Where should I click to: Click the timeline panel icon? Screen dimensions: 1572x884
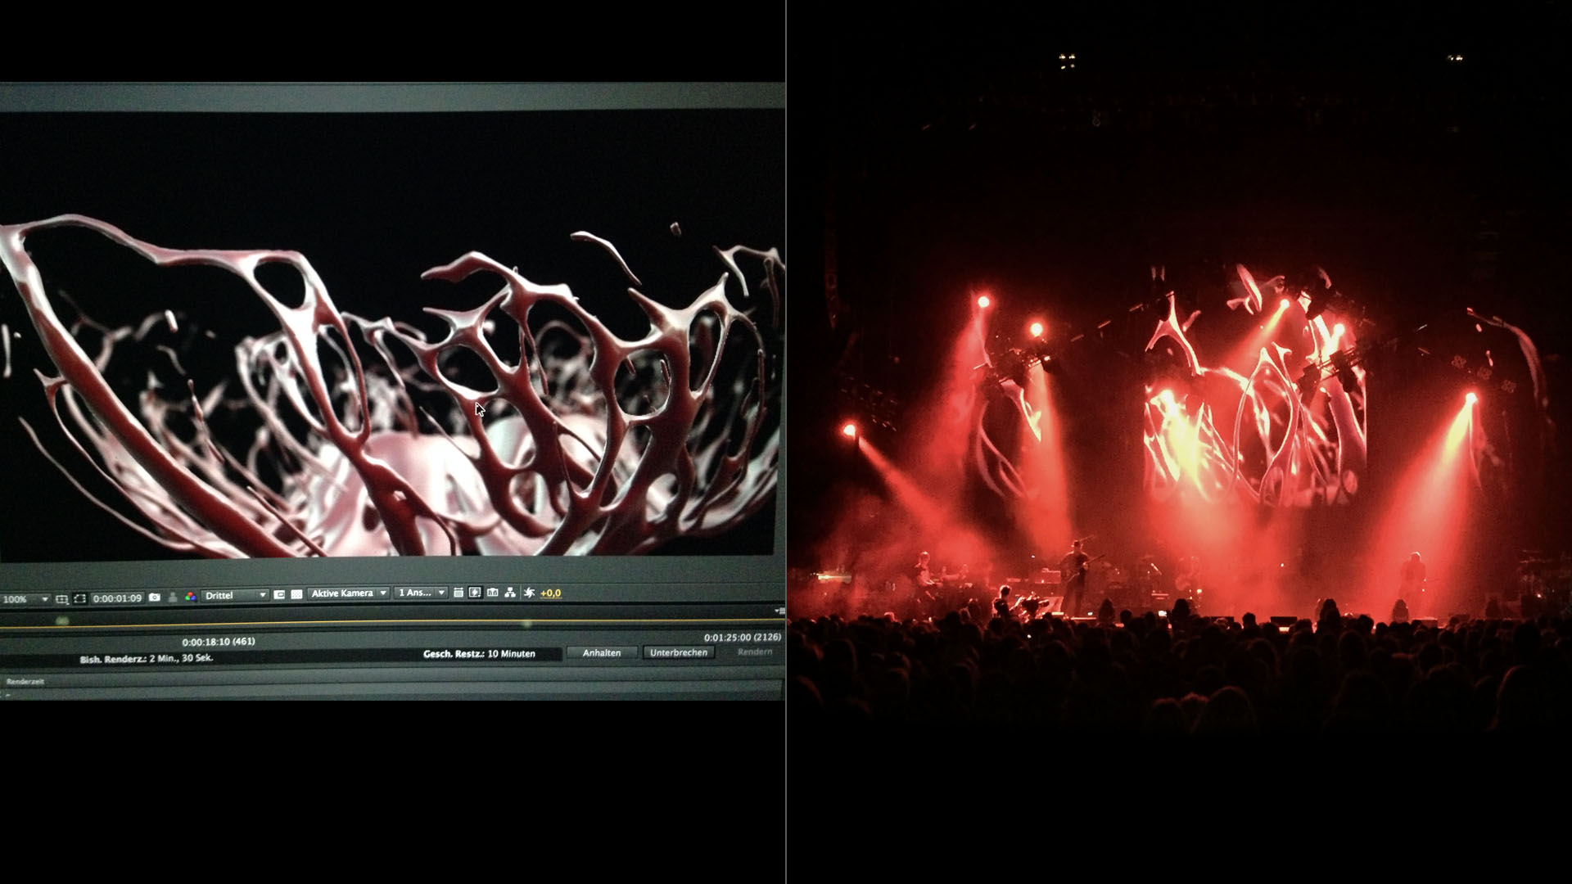point(492,593)
